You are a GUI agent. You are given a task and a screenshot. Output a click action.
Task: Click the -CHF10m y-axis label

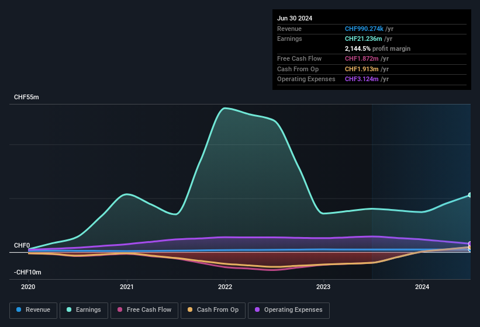pos(27,272)
